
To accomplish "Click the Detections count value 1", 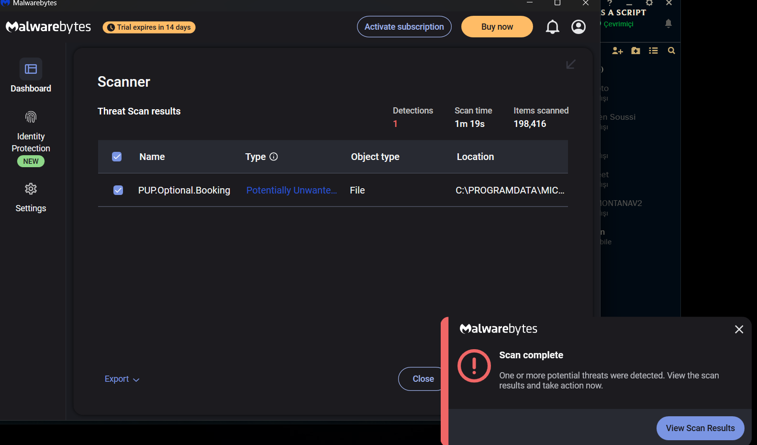I will 395,124.
